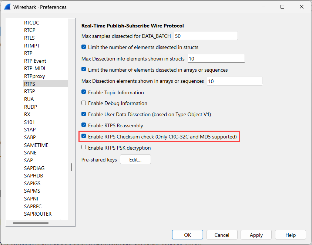Confirm preferences with OK button
This screenshot has height=245, width=312.
(187, 235)
